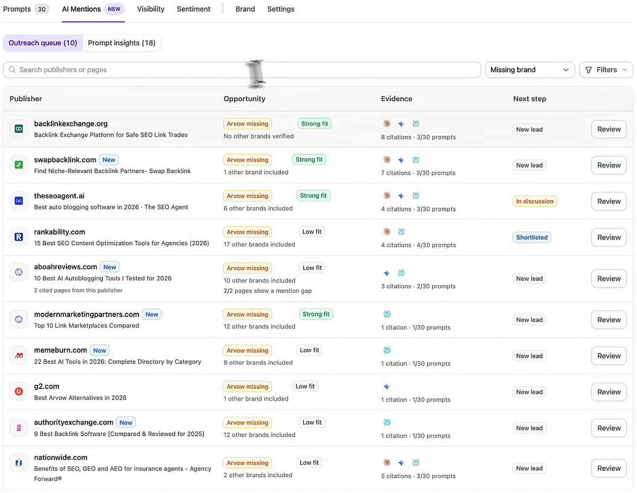Click '17 other brands included' text
637x493 pixels.
point(259,244)
